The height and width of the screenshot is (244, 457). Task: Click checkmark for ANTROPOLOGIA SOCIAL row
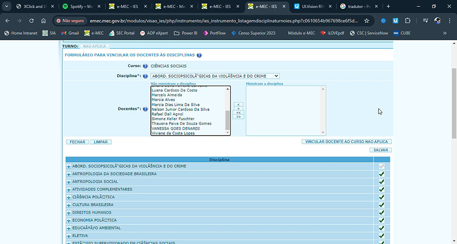tap(381, 182)
